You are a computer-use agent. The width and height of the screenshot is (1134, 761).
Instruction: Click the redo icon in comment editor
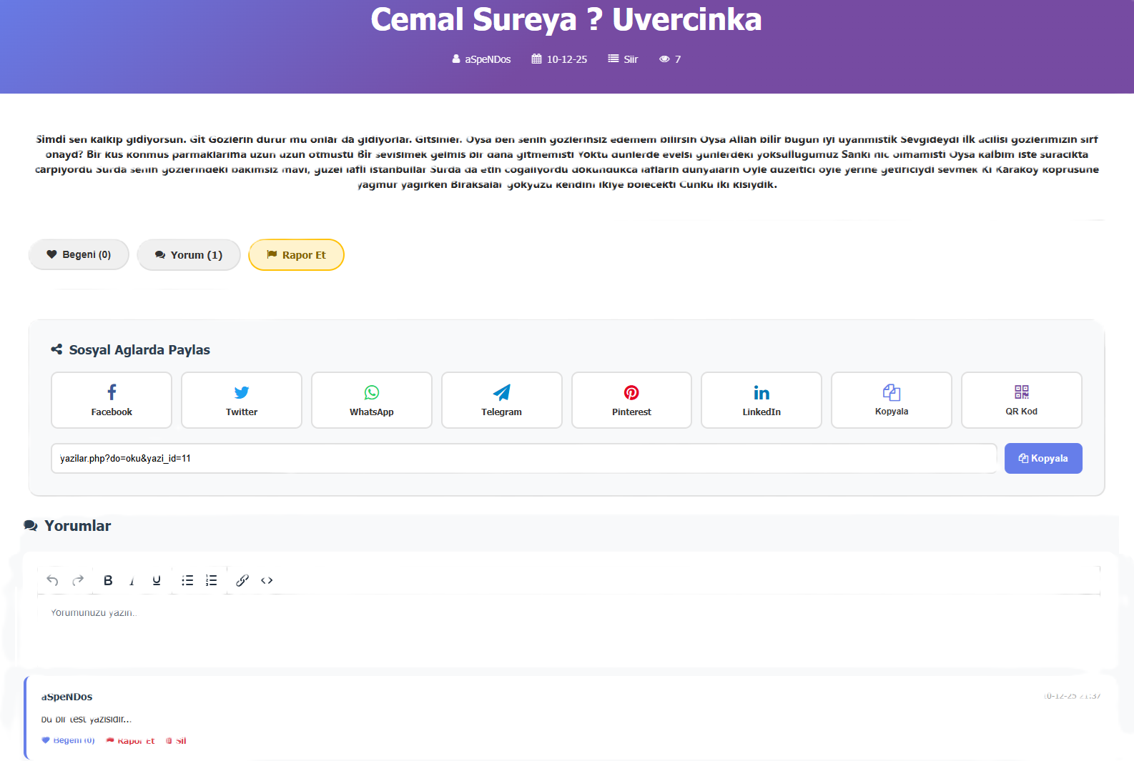78,580
